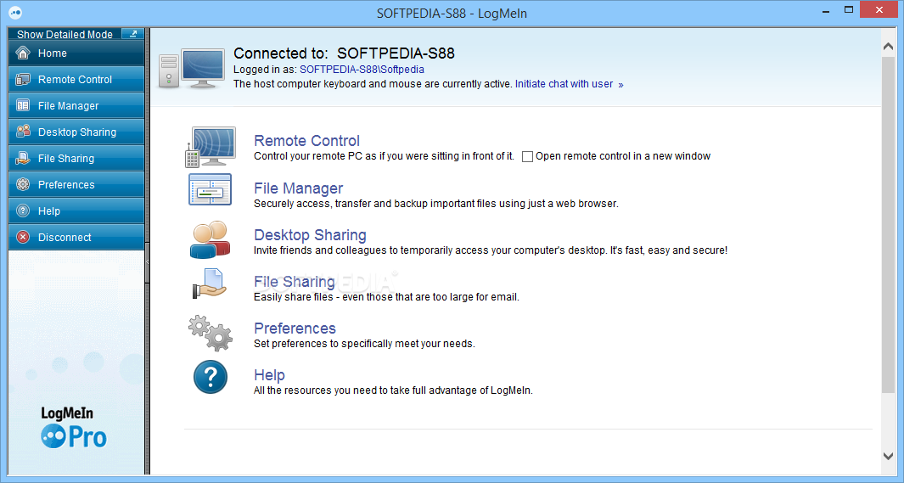The width and height of the screenshot is (904, 483).
Task: Click the vertical scrollbar thumb
Action: click(x=889, y=225)
